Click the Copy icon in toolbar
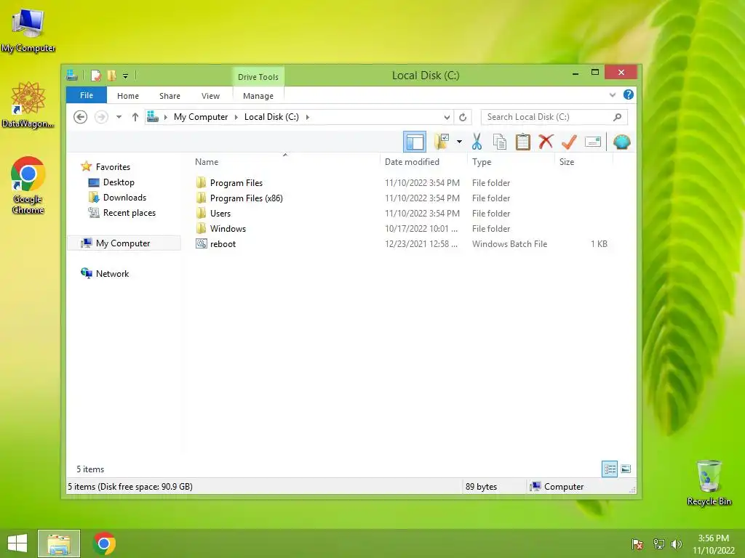 click(x=499, y=142)
